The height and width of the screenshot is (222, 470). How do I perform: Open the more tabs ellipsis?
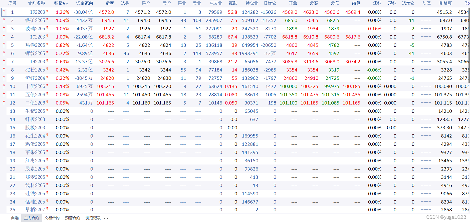point(106,218)
